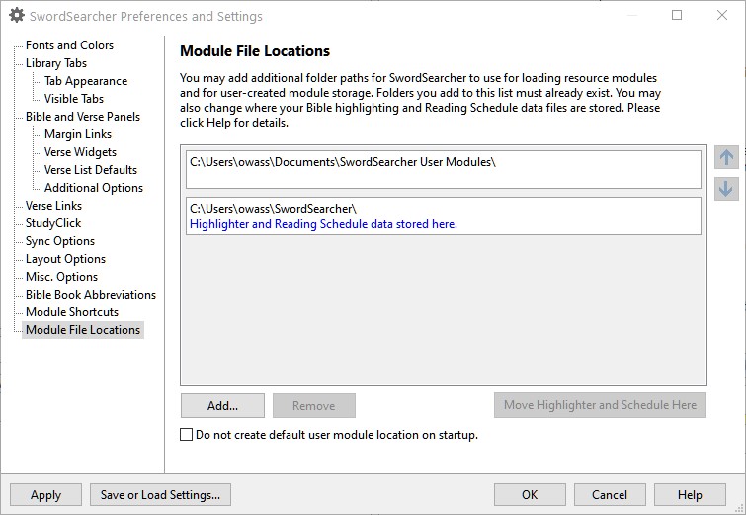Show Bible Book Abbreviations settings

tap(91, 295)
